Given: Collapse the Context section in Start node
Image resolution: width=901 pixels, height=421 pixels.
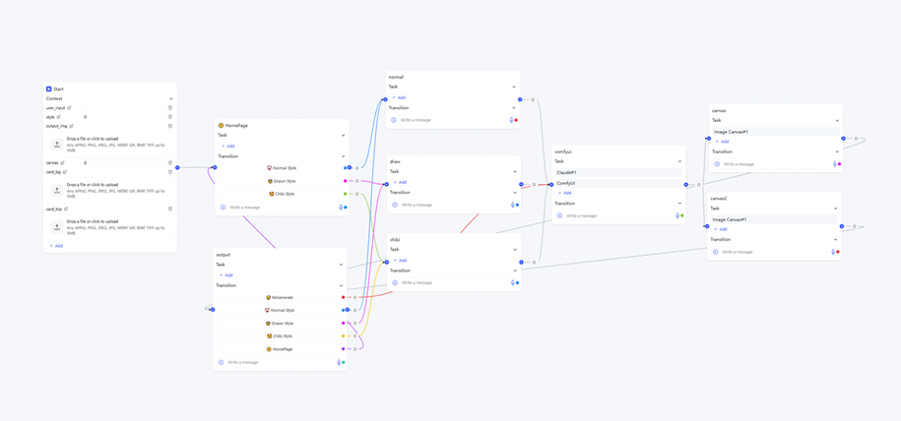Looking at the screenshot, I should tap(170, 98).
